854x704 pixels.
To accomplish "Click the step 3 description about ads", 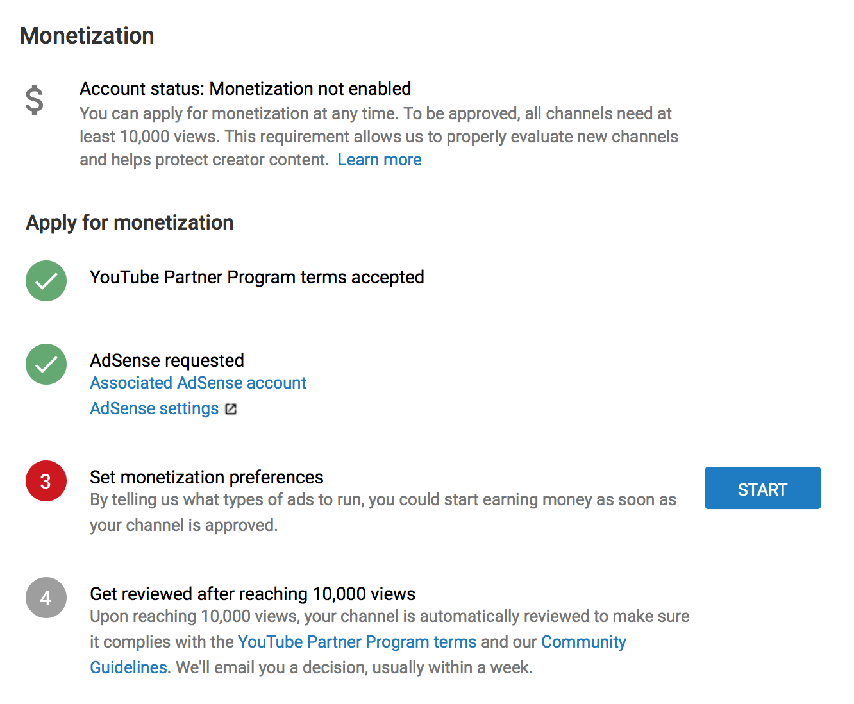I will coord(383,512).
